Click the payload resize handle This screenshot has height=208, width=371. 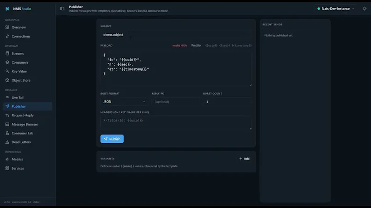click(x=250, y=85)
